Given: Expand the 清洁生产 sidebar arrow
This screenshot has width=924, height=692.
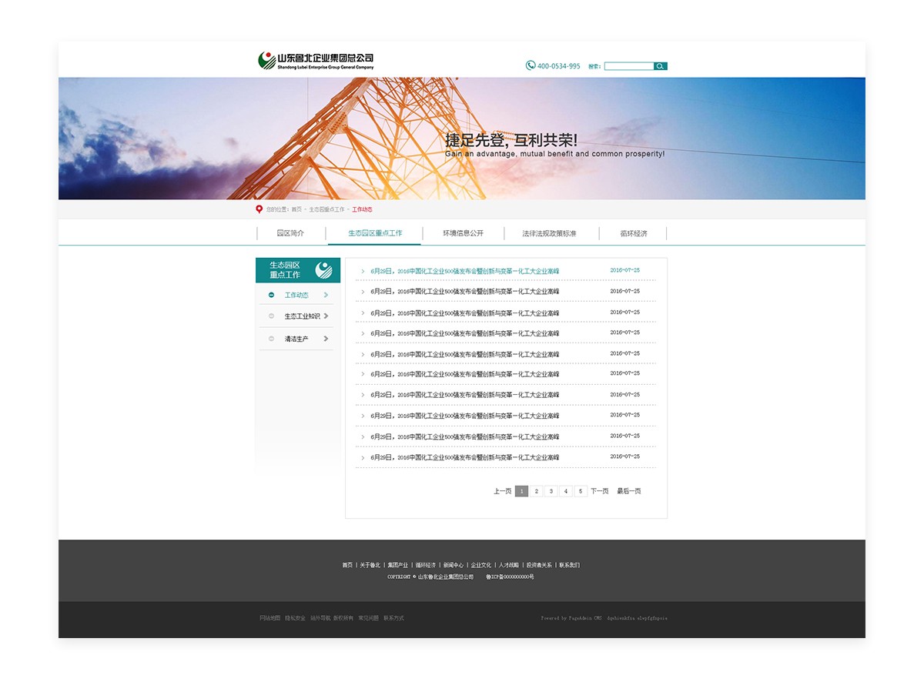Looking at the screenshot, I should pyautogui.click(x=326, y=339).
